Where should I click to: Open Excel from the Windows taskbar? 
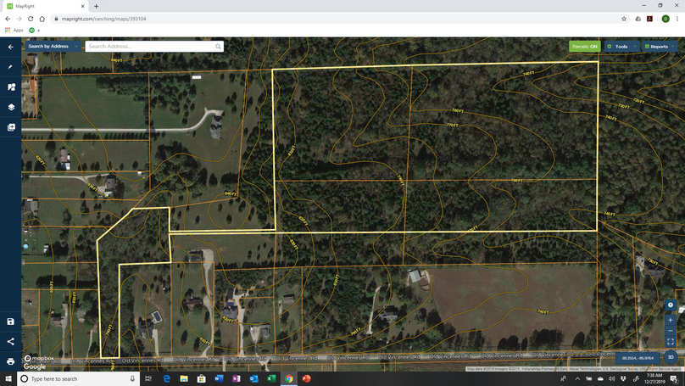pos(271,379)
